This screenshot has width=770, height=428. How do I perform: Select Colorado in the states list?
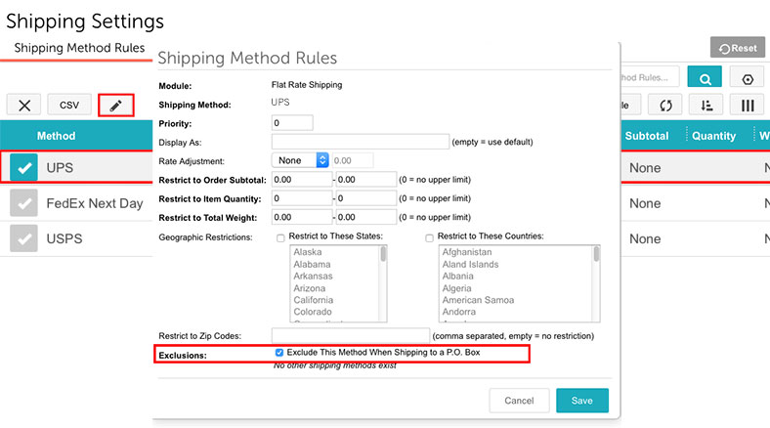313,312
